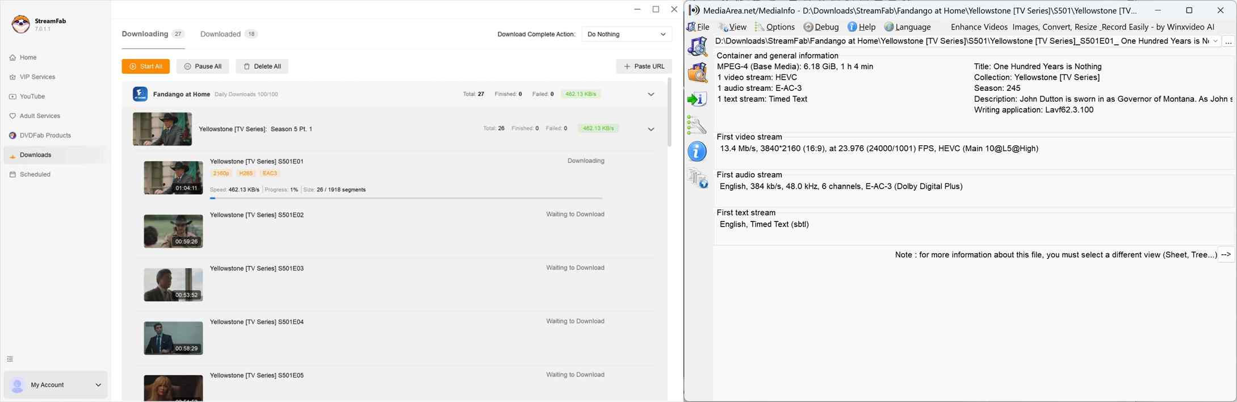Click the S501E01 'Downloading' status text
Image resolution: width=1237 pixels, height=402 pixels.
pos(586,161)
